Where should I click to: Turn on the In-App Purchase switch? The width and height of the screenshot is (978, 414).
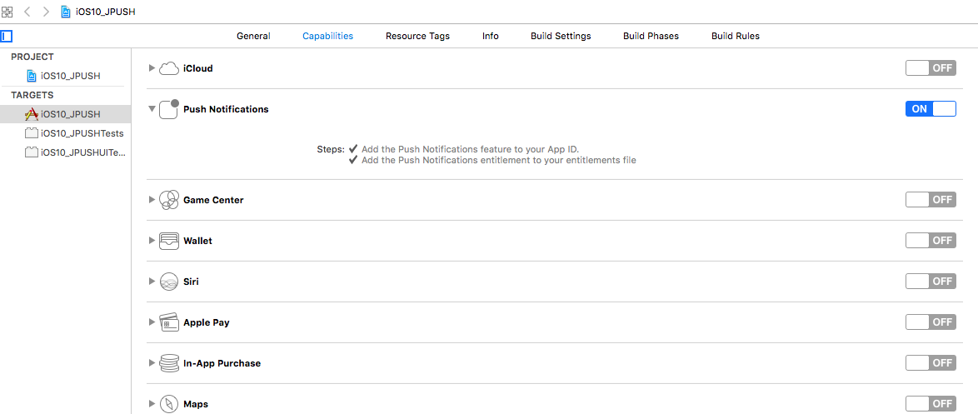tap(931, 363)
